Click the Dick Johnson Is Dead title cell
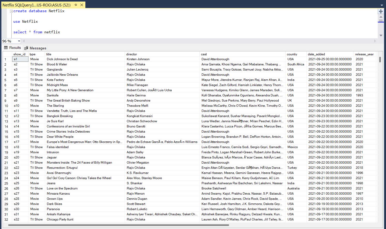 (x=85, y=59)
